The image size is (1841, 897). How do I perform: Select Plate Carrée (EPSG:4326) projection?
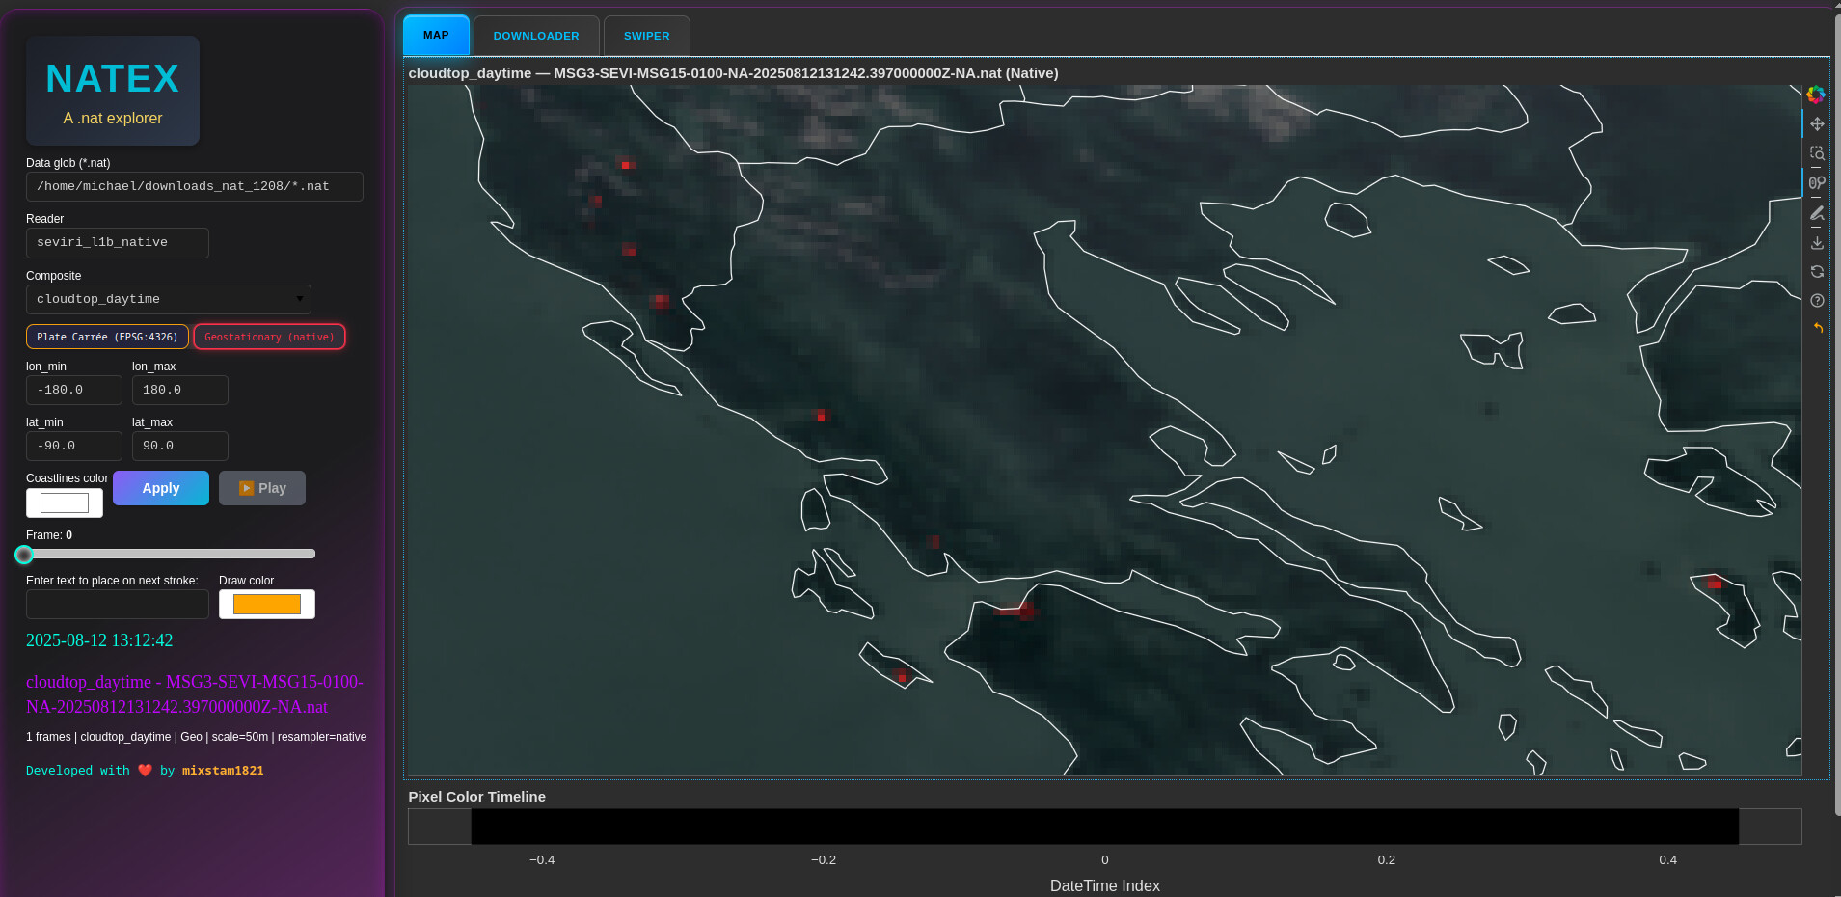click(x=107, y=337)
